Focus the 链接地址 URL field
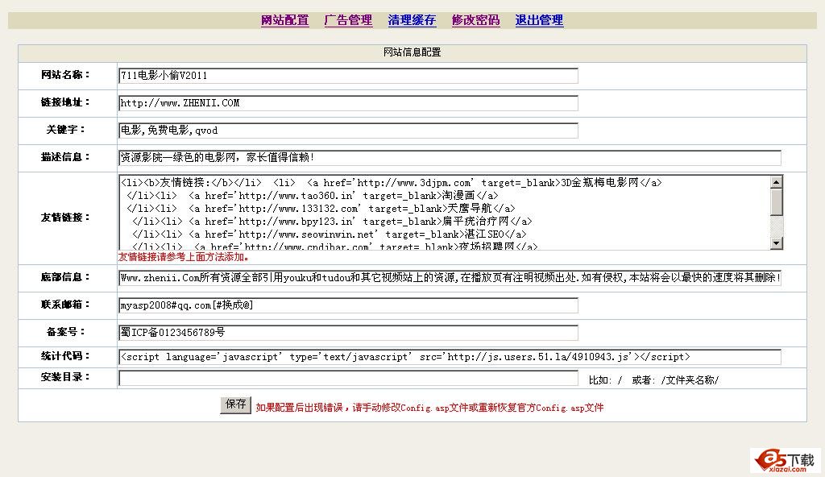 coord(348,103)
